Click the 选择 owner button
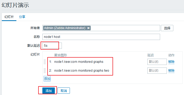Screen dimensions: 184x95 point(167,28)
